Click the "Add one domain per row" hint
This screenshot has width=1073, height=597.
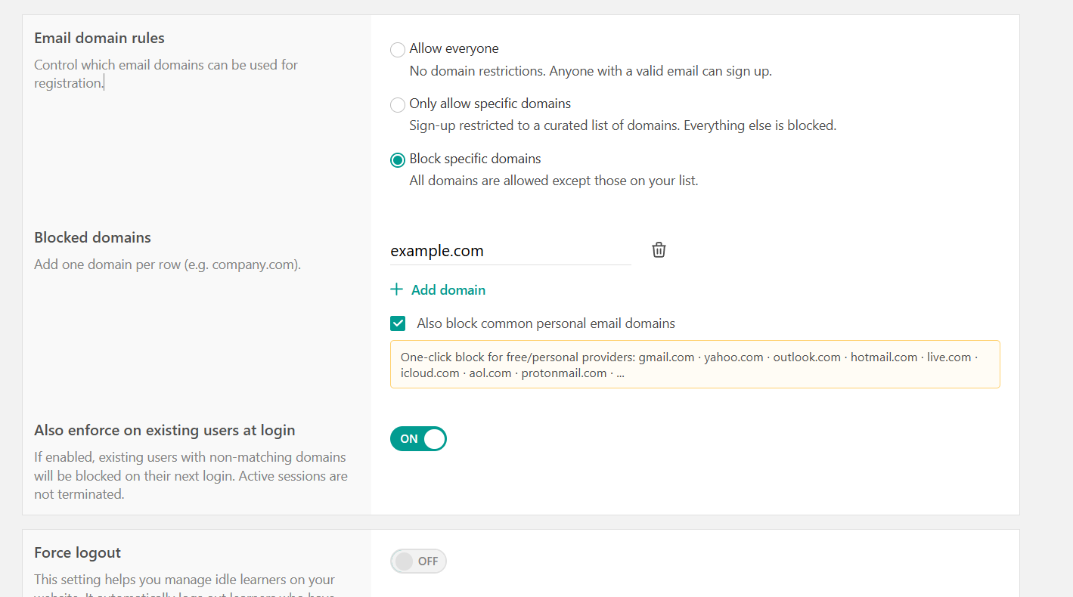pyautogui.click(x=167, y=265)
